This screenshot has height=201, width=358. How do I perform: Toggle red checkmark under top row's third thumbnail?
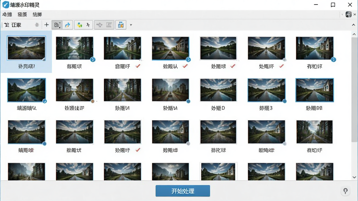(x=138, y=66)
